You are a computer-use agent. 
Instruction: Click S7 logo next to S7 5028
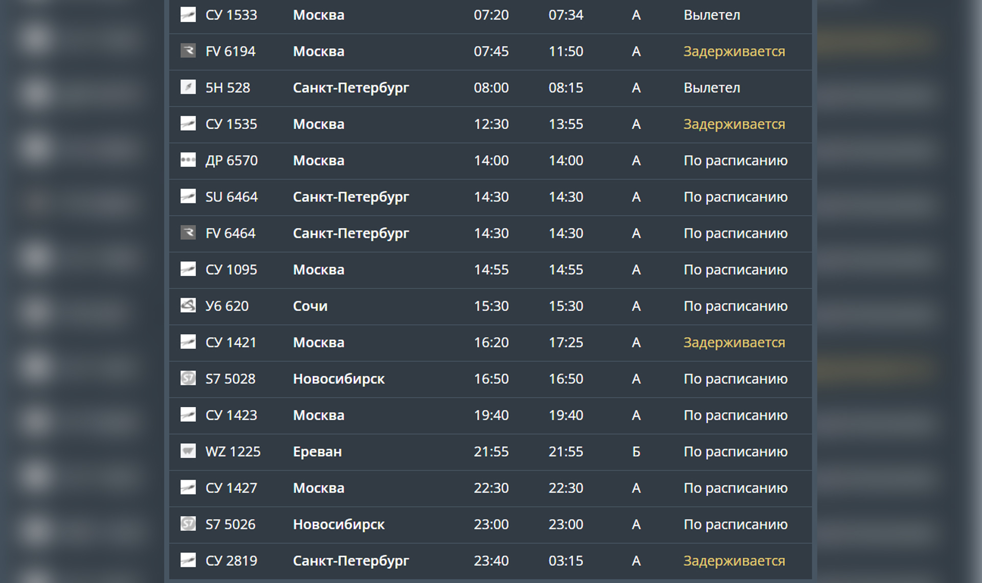point(188,379)
